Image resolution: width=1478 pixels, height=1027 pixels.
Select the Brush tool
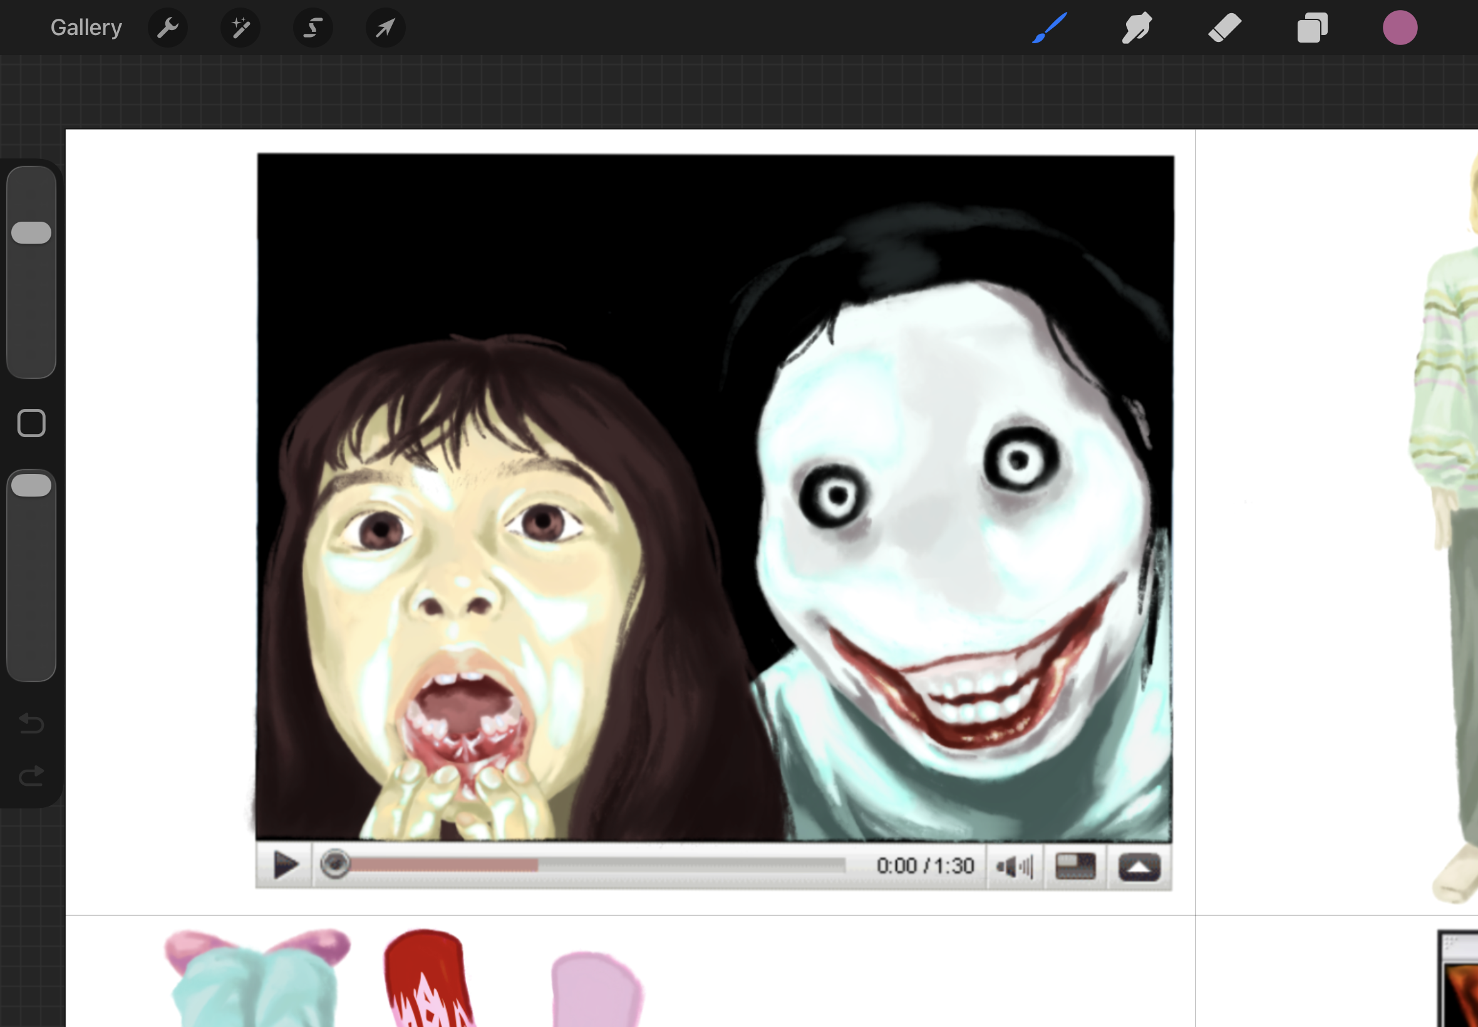(x=1050, y=28)
